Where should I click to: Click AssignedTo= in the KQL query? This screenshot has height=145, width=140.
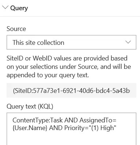[98, 120]
